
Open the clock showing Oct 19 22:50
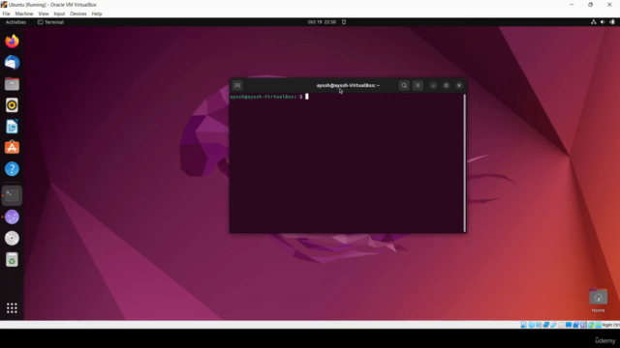(x=322, y=22)
